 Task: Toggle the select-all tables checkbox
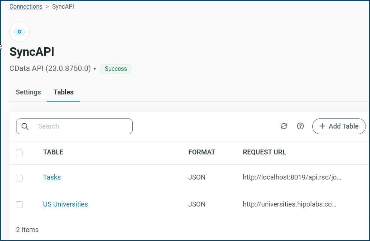[19, 153]
